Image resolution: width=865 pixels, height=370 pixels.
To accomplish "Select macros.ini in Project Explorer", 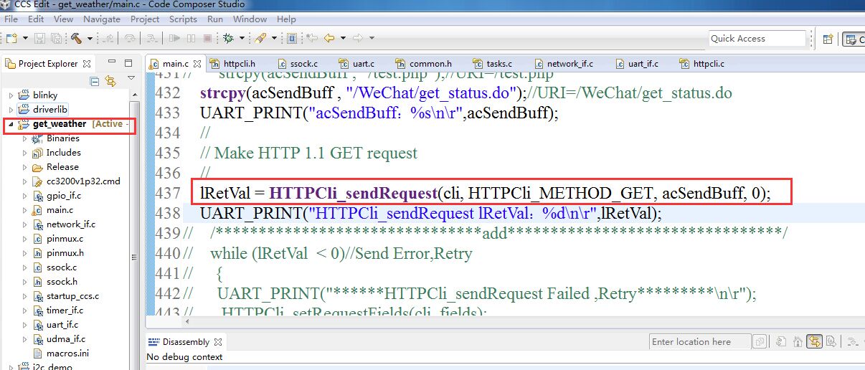I will [x=67, y=354].
